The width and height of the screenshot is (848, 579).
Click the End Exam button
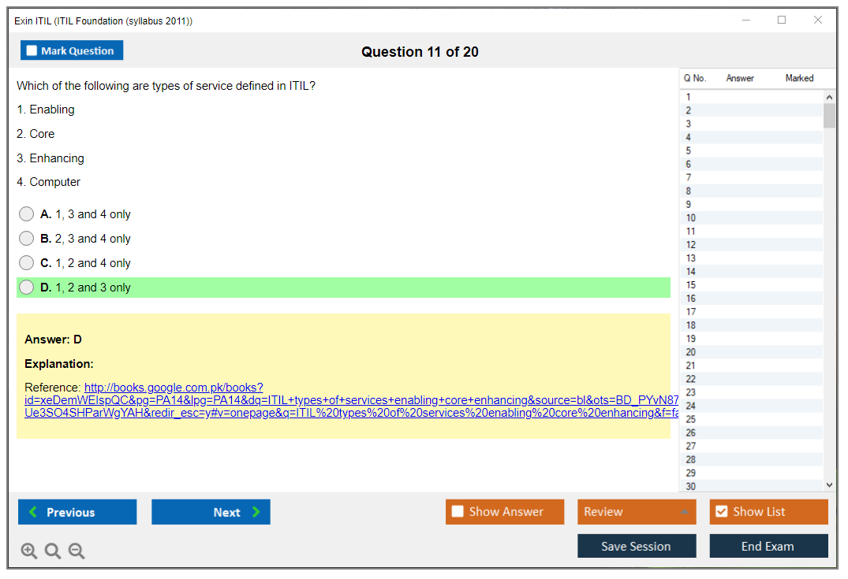(x=768, y=546)
